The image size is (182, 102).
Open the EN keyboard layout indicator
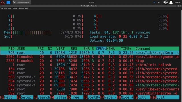(x=154, y=2)
